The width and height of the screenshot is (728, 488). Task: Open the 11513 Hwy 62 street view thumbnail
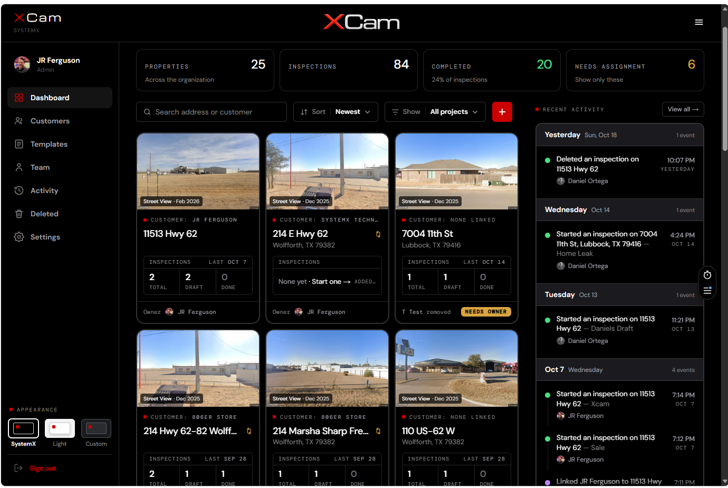pos(198,171)
